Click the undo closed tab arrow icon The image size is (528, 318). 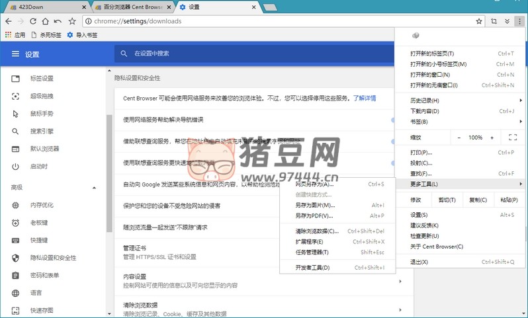coord(58,21)
